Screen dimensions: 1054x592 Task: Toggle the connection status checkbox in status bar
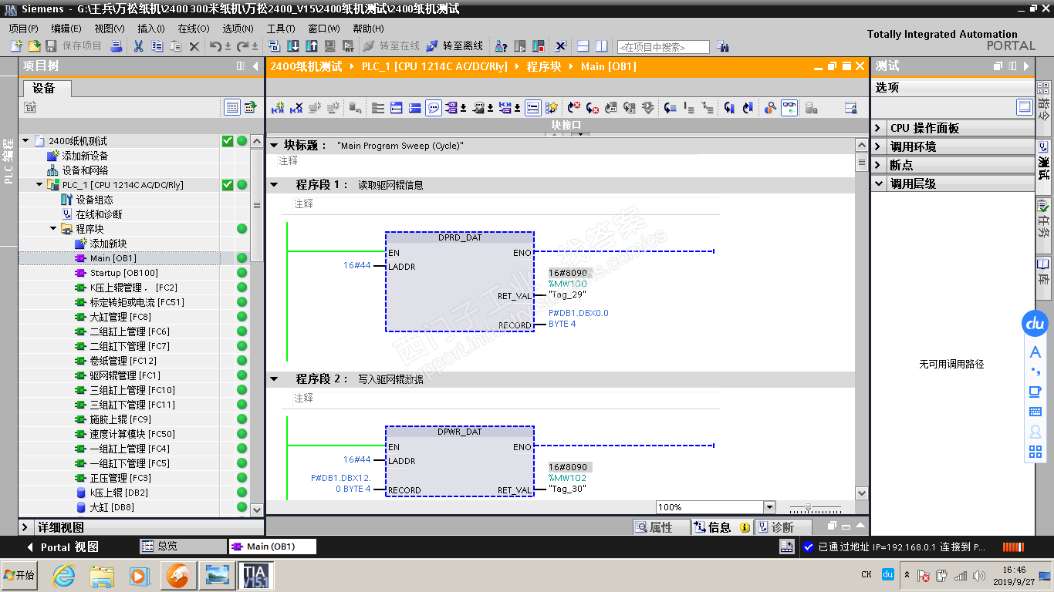click(808, 547)
